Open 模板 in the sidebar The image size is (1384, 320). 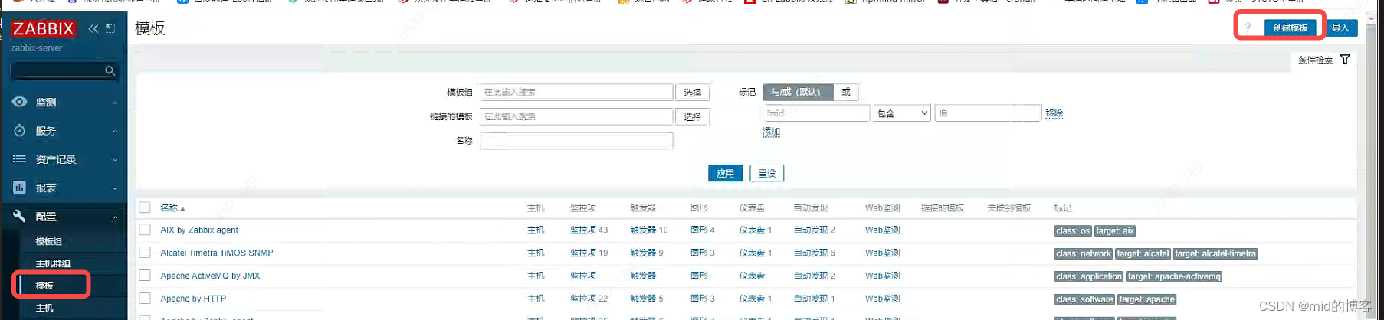click(x=44, y=286)
